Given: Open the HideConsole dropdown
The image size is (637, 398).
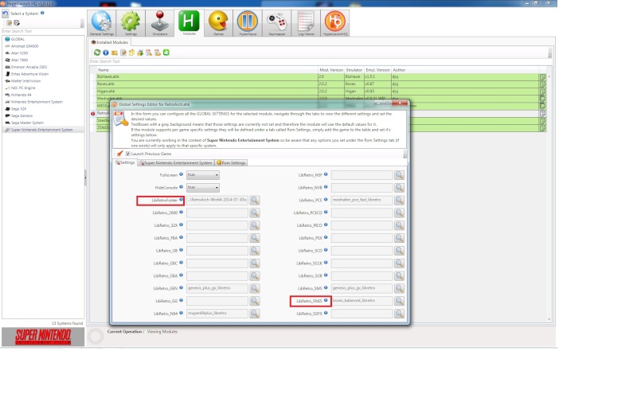Looking at the screenshot, I should tap(203, 187).
